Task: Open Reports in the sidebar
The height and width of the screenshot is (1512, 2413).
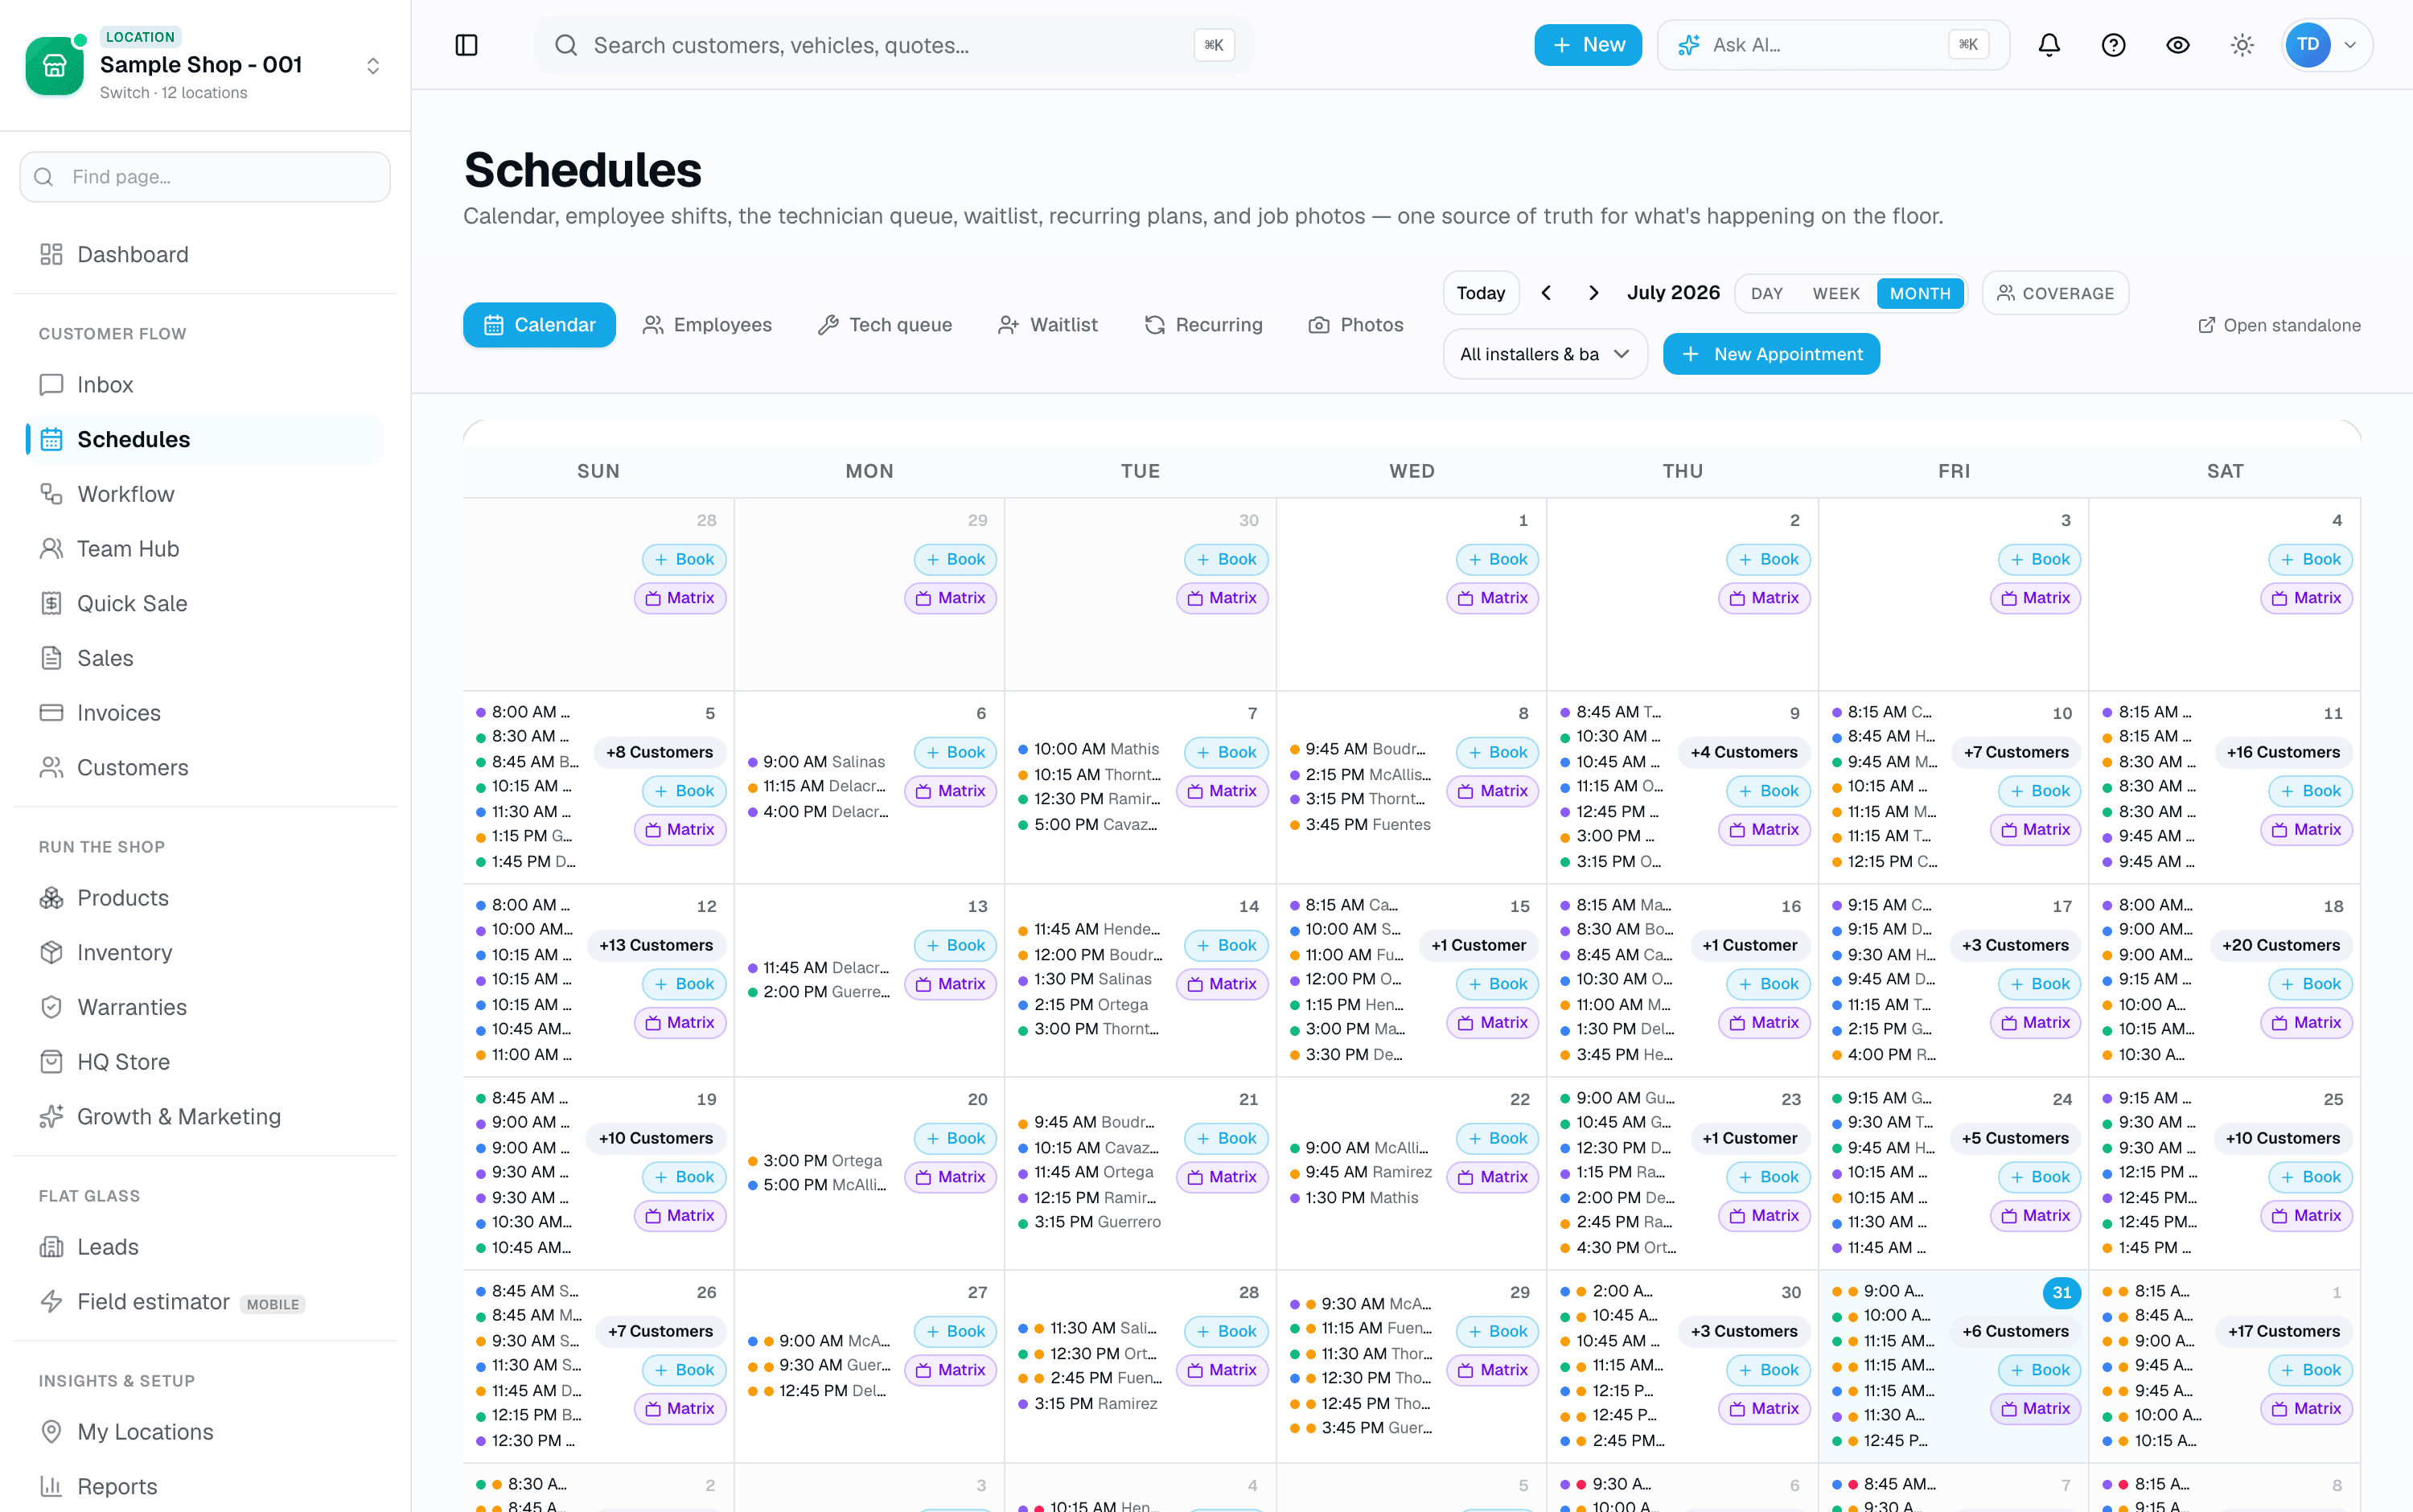Action: pos(205,1486)
